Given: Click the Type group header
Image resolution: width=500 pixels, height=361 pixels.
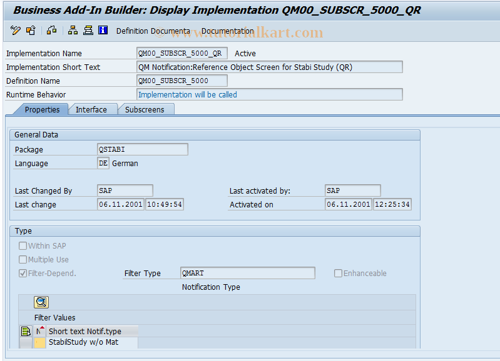Looking at the screenshot, I should tap(215, 231).
